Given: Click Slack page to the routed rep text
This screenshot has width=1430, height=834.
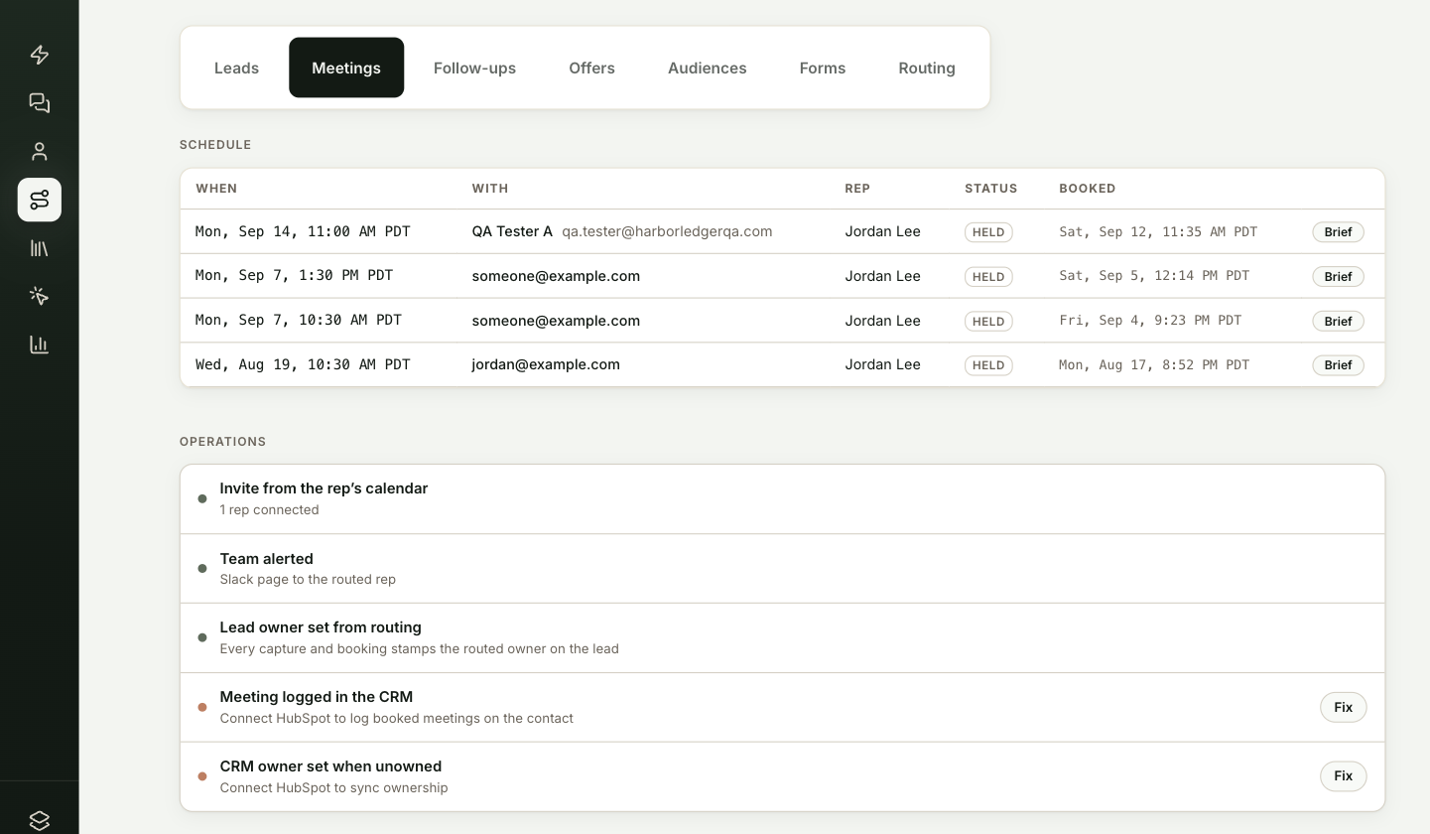Looking at the screenshot, I should pos(308,579).
